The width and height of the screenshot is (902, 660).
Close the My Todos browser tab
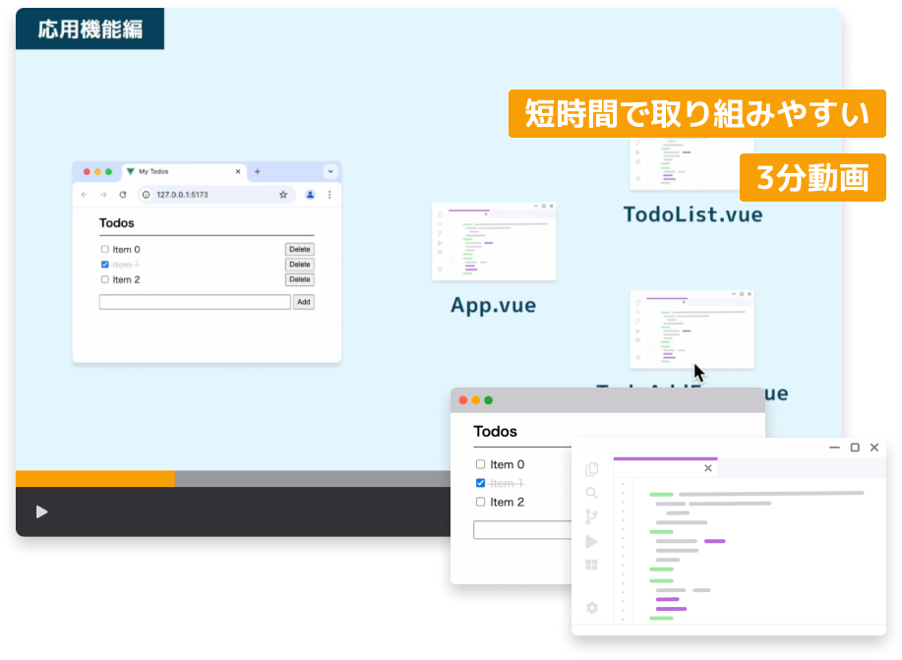(238, 171)
